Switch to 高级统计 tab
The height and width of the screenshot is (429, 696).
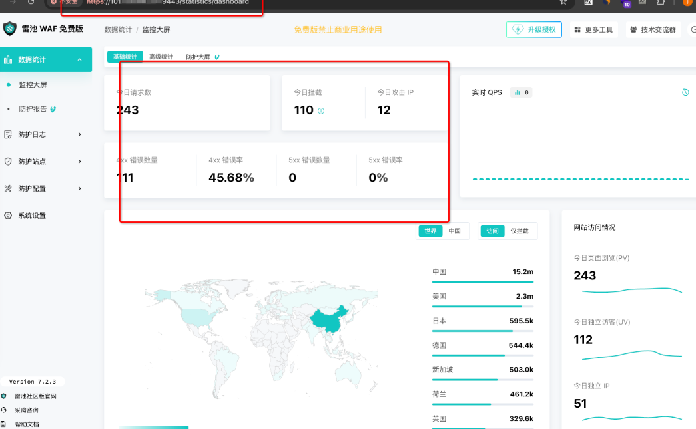coord(161,57)
